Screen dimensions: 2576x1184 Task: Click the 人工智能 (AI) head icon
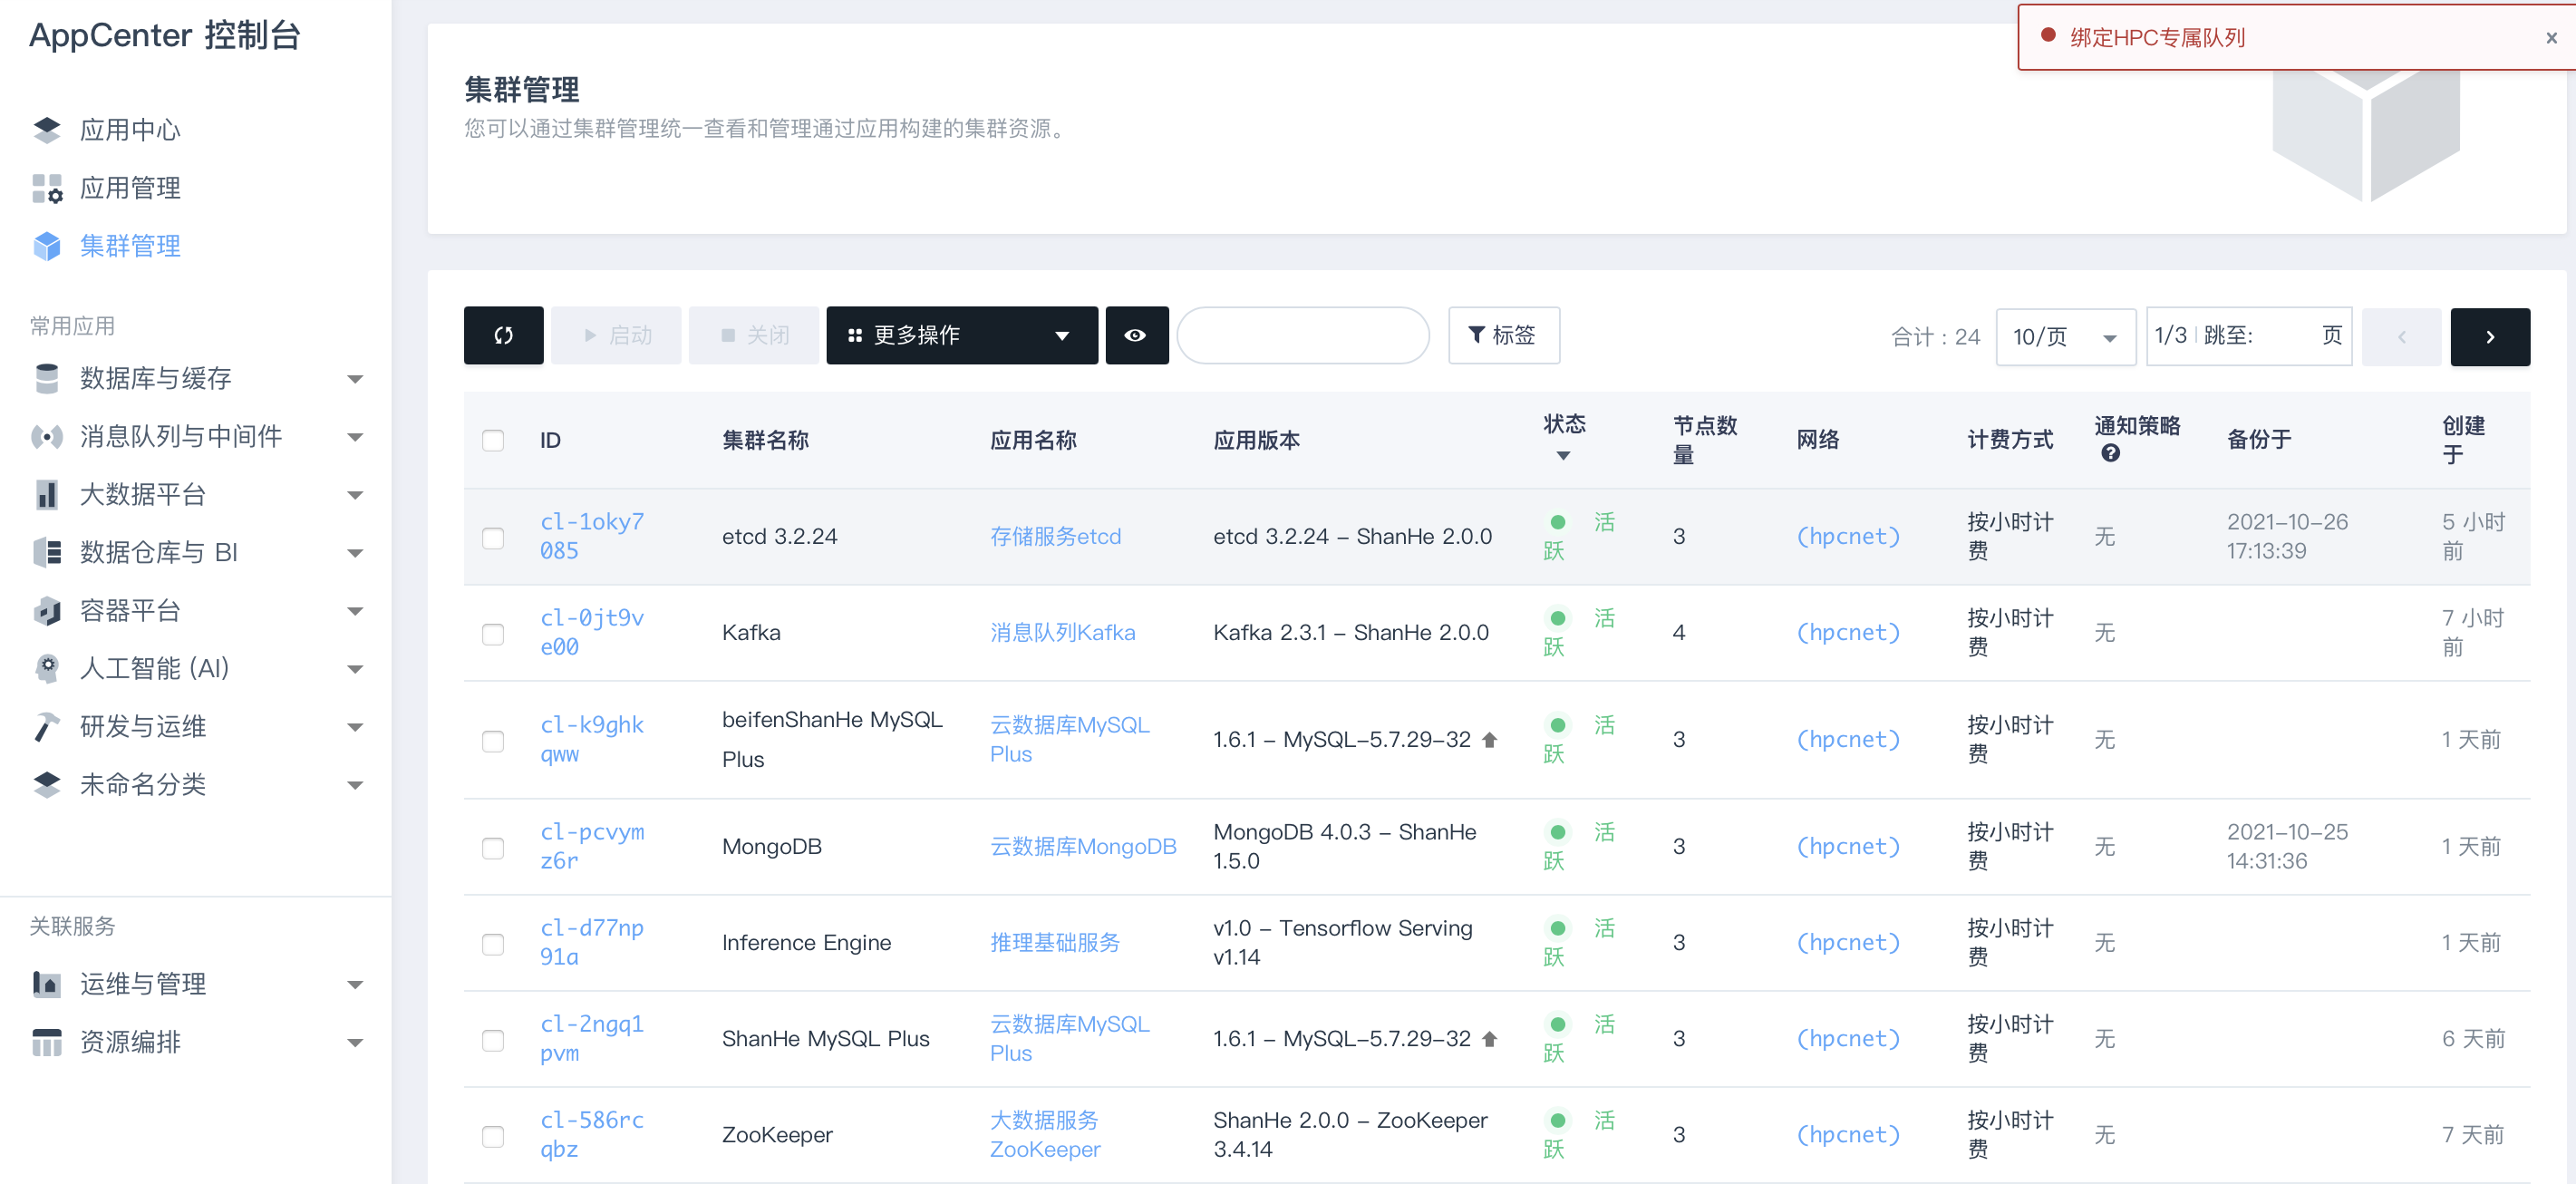tap(46, 668)
